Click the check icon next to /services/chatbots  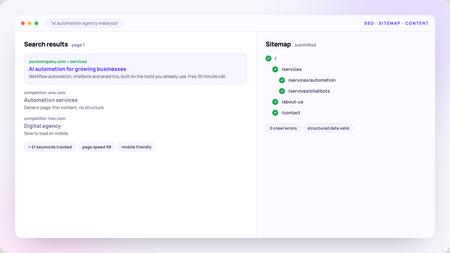(x=282, y=91)
